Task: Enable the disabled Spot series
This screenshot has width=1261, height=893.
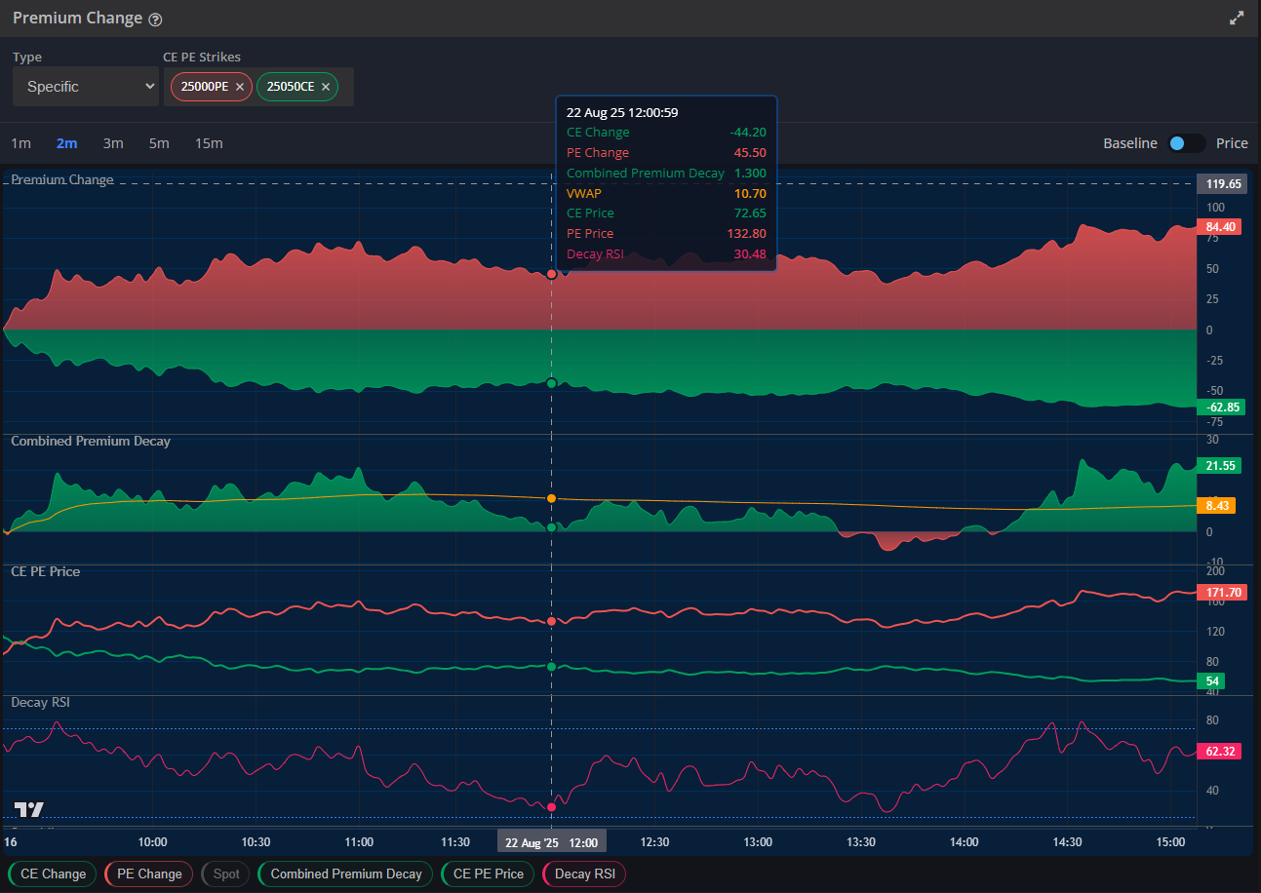Action: pyautogui.click(x=225, y=874)
